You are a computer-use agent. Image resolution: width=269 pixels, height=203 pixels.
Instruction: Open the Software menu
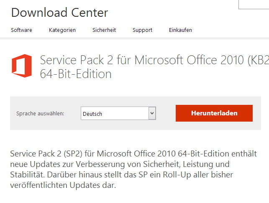(21, 30)
